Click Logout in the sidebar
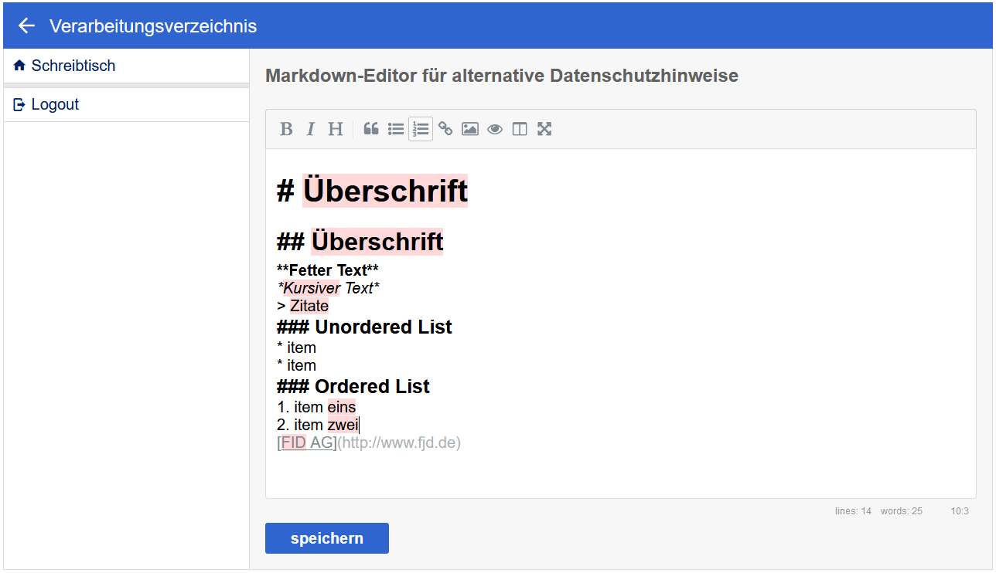This screenshot has height=573, width=996. click(x=55, y=105)
